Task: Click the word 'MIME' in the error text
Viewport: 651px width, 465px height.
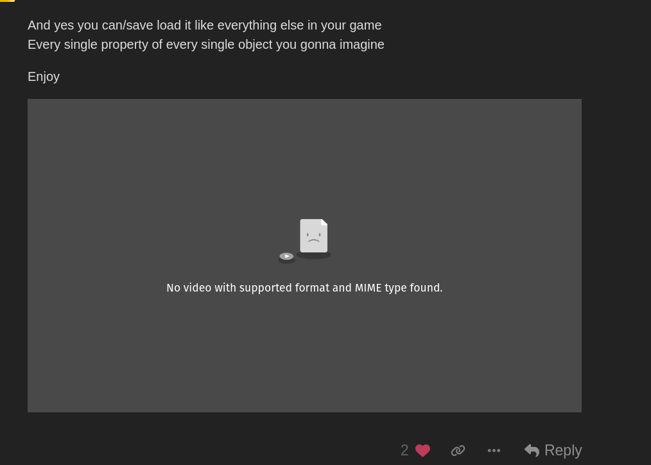Action: tap(369, 288)
